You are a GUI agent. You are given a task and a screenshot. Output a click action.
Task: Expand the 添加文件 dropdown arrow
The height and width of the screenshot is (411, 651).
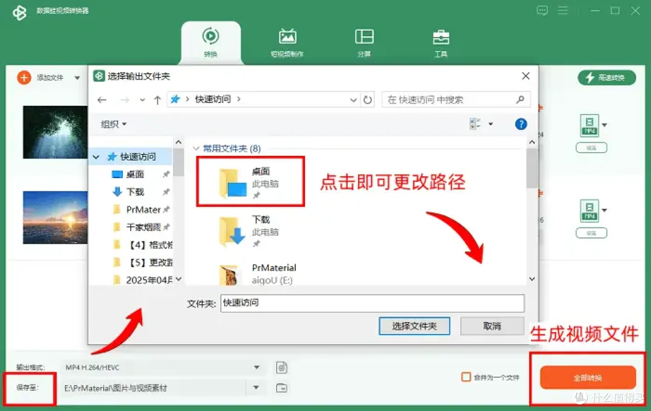(x=77, y=78)
